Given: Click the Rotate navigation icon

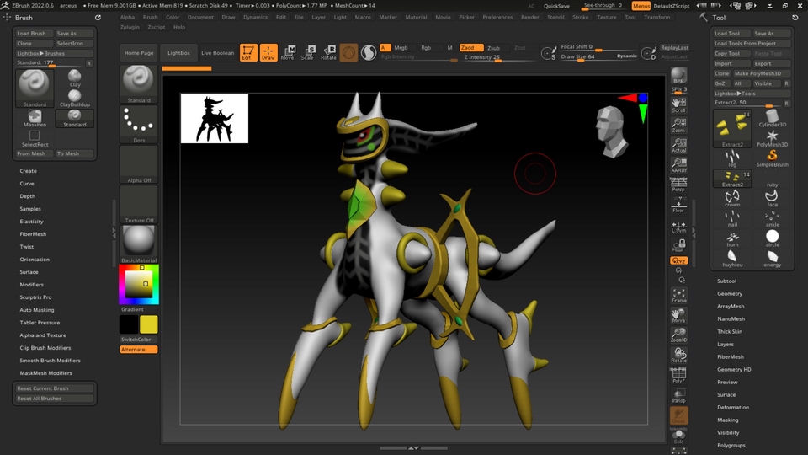Looking at the screenshot, I should pyautogui.click(x=678, y=355).
